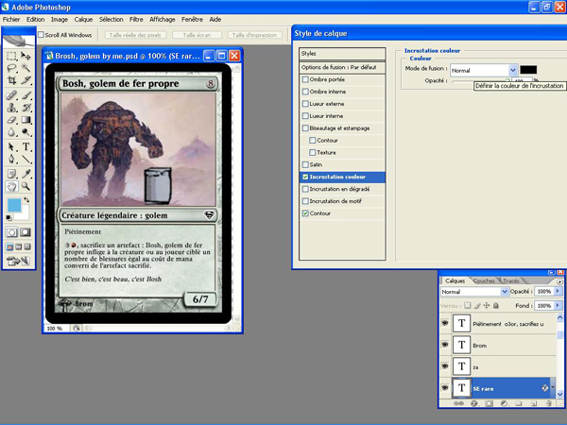Select the Eyedropper tool

point(26,174)
